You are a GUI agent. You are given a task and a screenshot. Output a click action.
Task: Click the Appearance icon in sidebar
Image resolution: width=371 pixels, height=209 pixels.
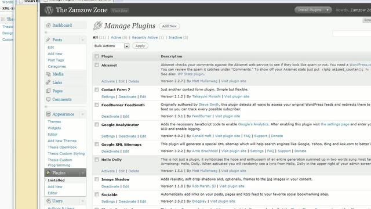point(48,114)
